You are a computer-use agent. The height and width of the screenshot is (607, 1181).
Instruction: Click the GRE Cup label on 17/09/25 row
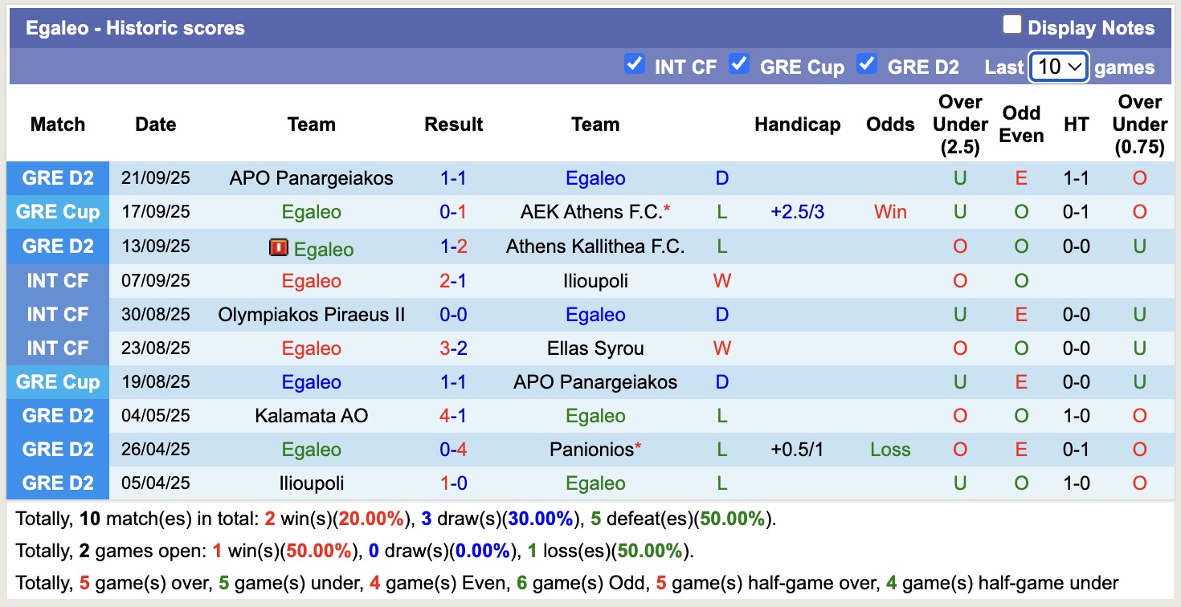[x=58, y=212]
